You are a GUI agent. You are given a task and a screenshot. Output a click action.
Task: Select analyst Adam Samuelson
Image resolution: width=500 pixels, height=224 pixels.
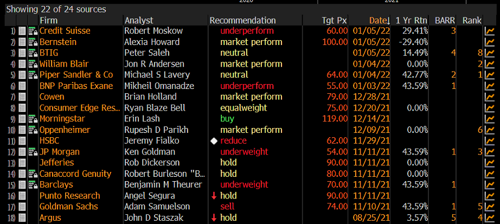(x=157, y=207)
